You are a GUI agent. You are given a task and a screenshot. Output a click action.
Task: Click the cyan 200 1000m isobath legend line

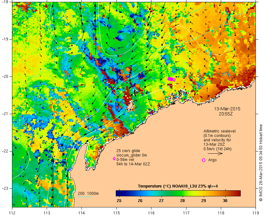pos(85,197)
